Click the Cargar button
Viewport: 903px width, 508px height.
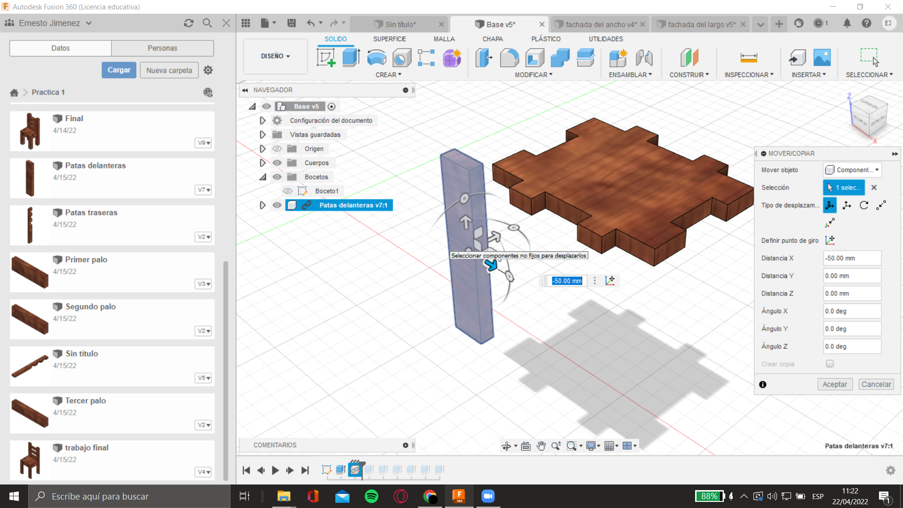(119, 70)
